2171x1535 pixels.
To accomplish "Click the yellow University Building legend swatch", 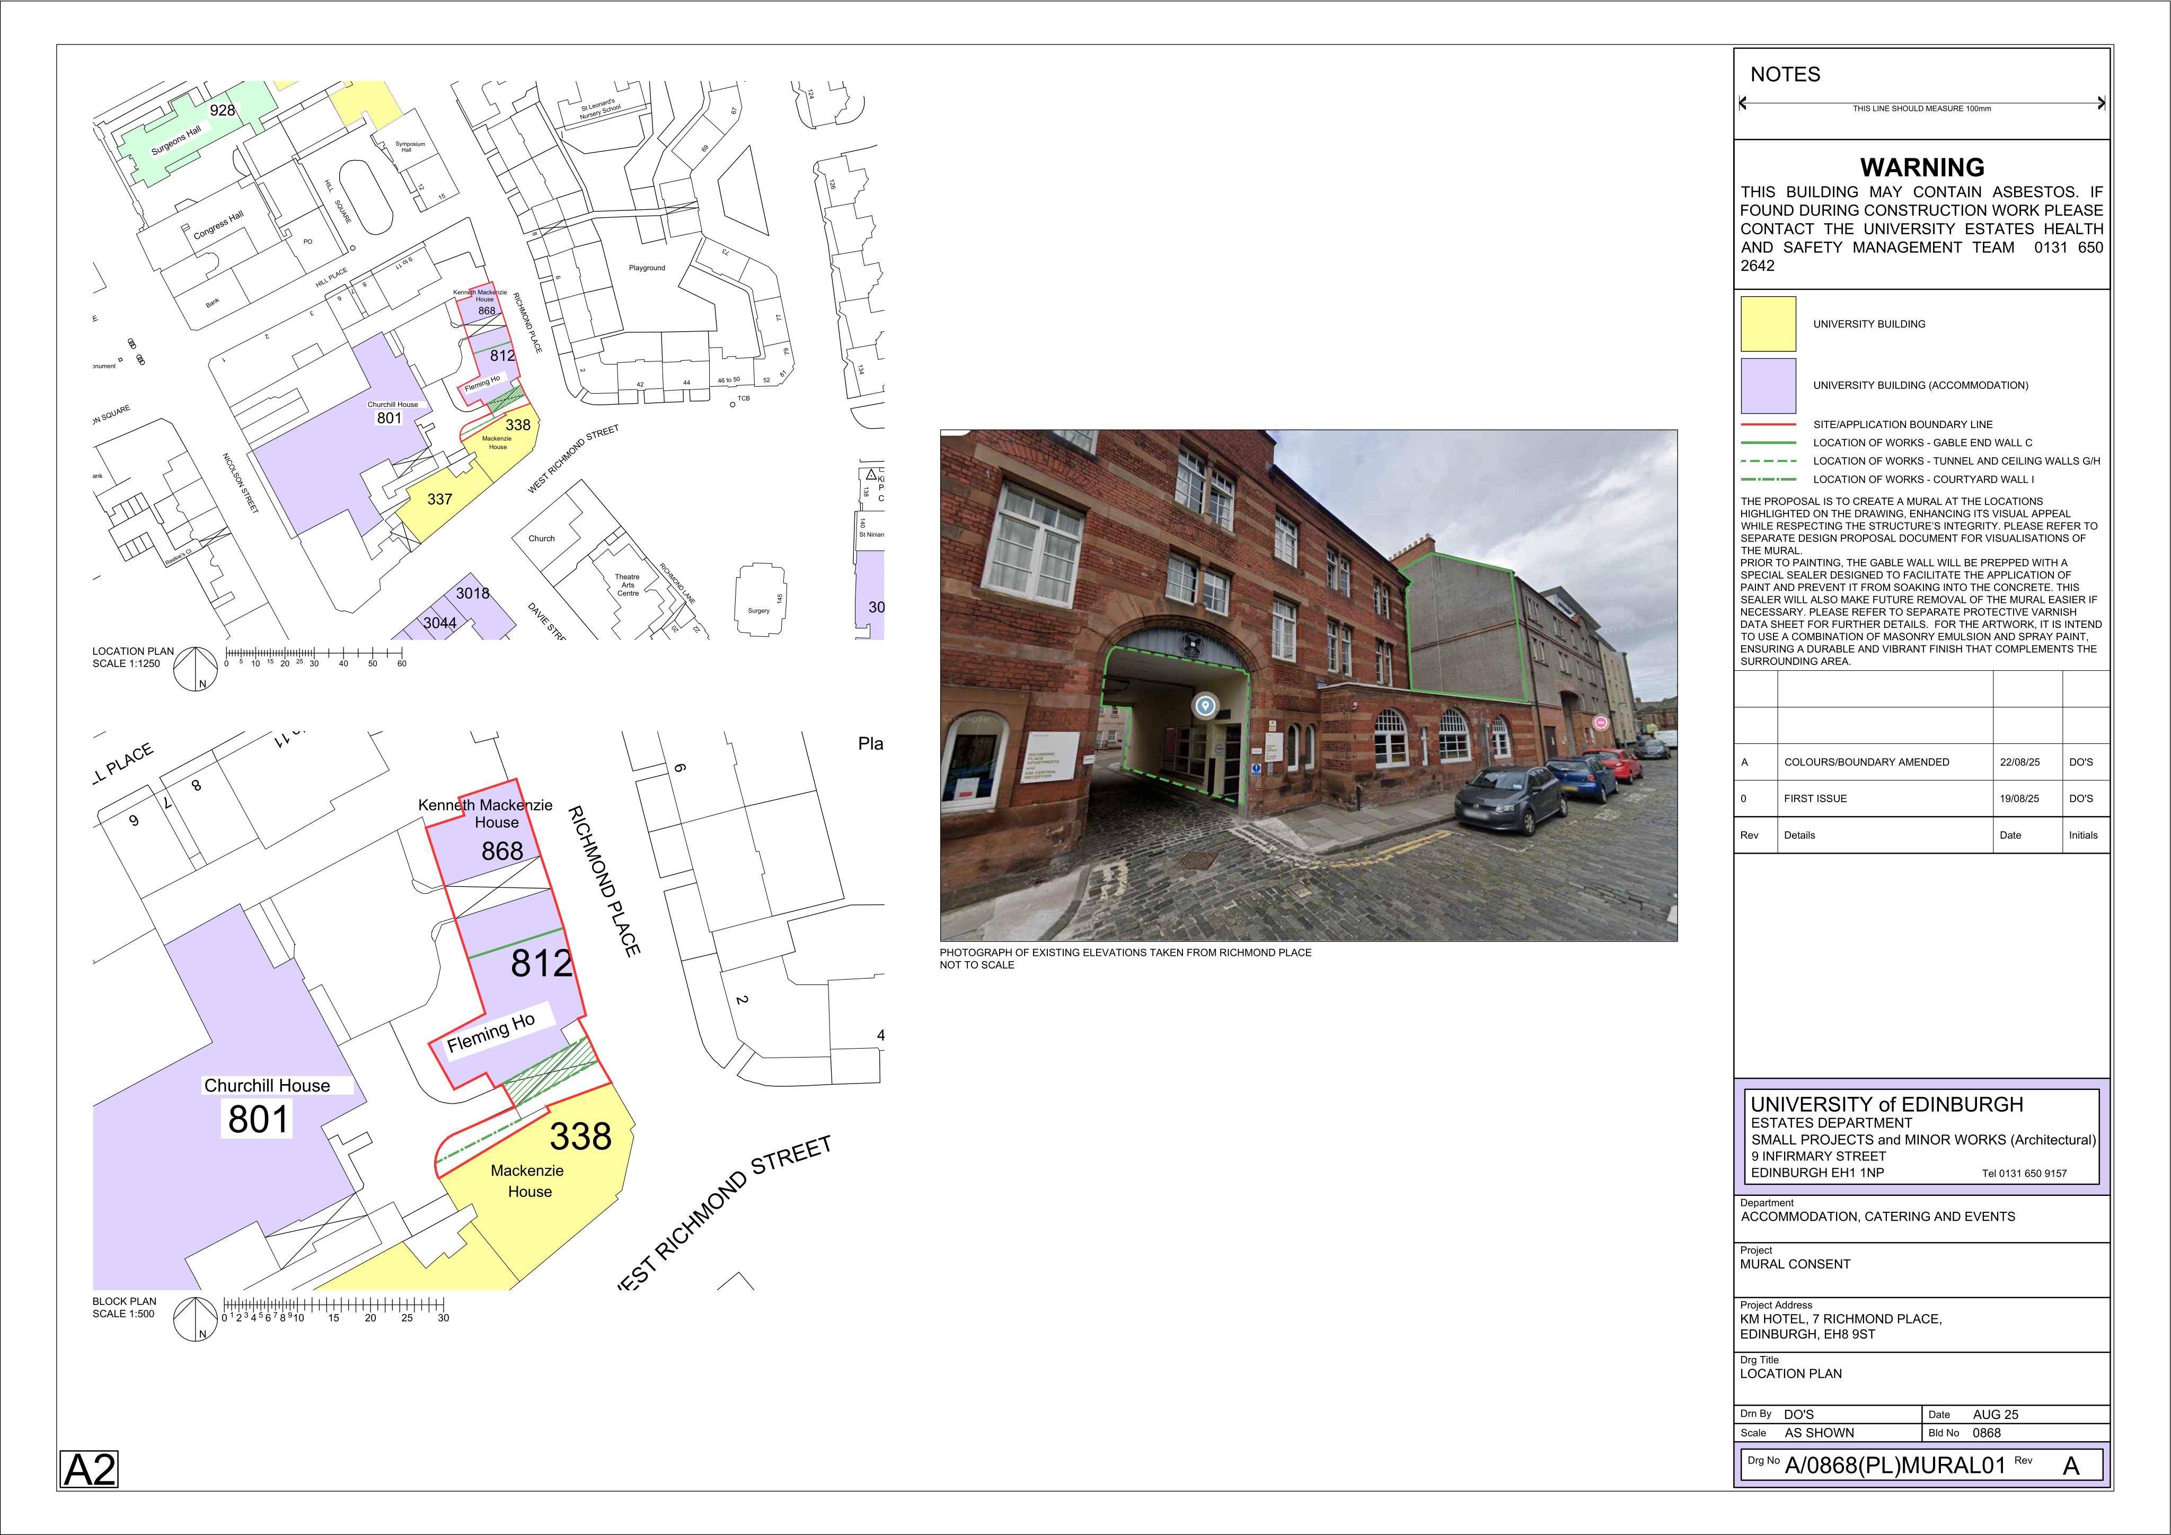I will pyautogui.click(x=1768, y=324).
